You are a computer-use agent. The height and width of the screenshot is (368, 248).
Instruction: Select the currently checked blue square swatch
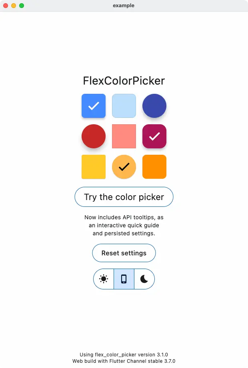point(93,106)
